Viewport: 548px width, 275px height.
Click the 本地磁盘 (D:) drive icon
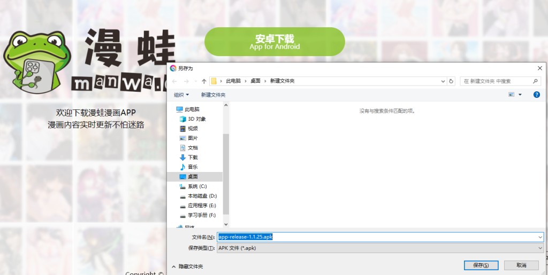[x=182, y=196]
